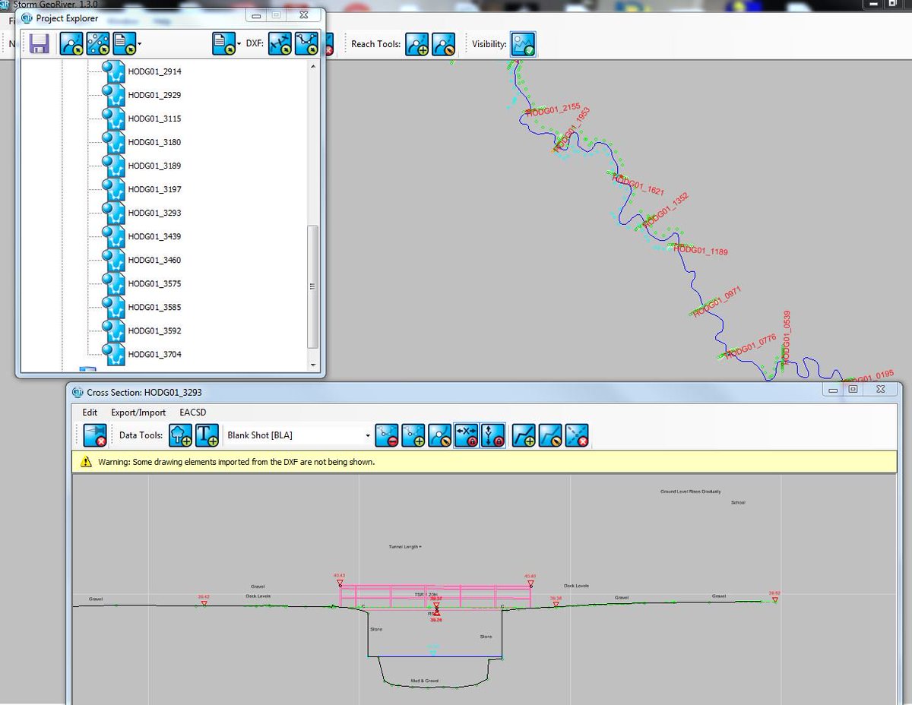
Task: Select tree item HODG01_3704
Action: (x=154, y=354)
